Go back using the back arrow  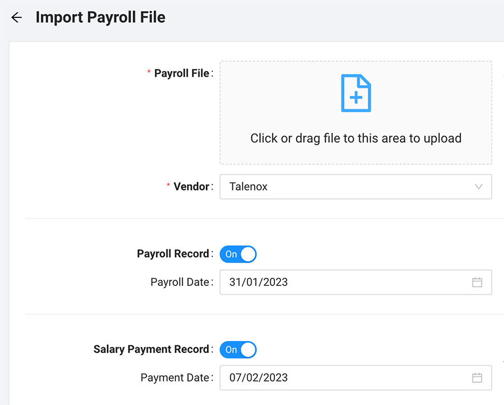click(16, 17)
